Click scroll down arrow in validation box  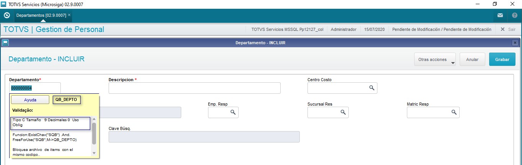tap(94, 153)
